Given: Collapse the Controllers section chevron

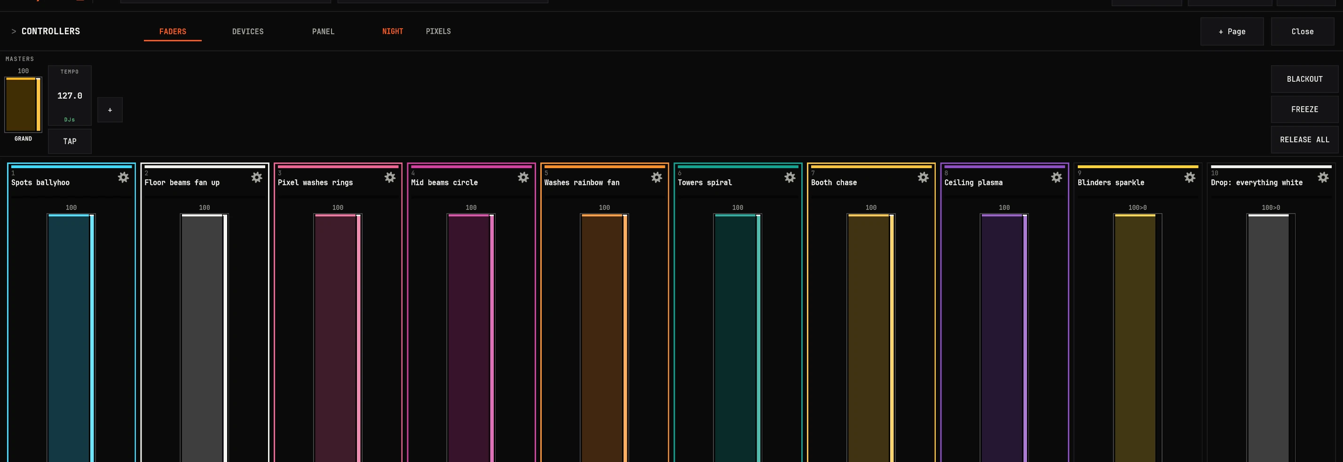Looking at the screenshot, I should click(x=14, y=31).
